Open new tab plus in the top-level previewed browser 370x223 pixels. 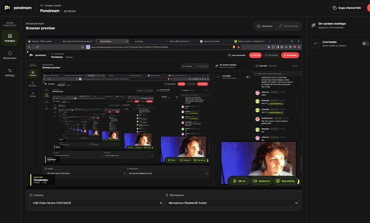(270, 41)
